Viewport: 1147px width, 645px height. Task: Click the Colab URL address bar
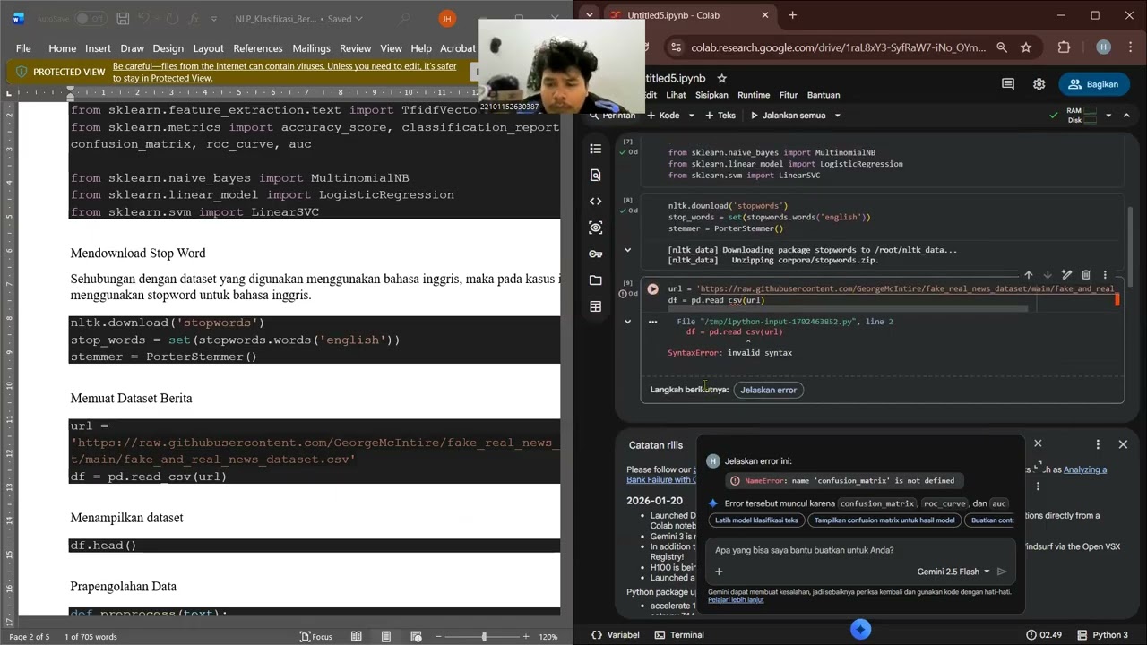point(838,47)
